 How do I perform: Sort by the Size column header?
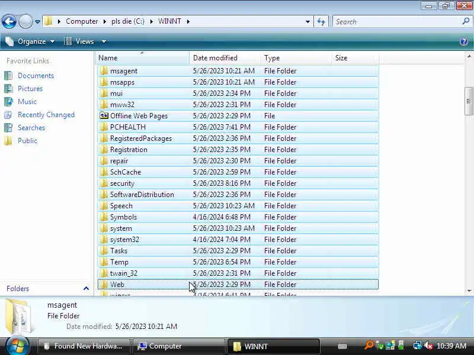pyautogui.click(x=355, y=58)
